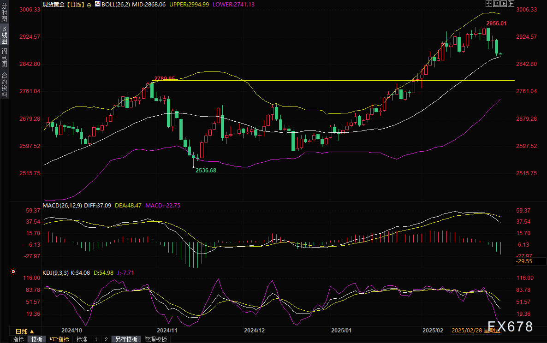Click the crosshair cursor icon at top right
The width and height of the screenshot is (547, 343).
pos(489,4)
